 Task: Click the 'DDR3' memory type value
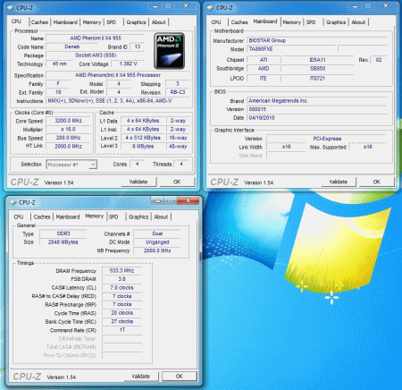coord(63,233)
